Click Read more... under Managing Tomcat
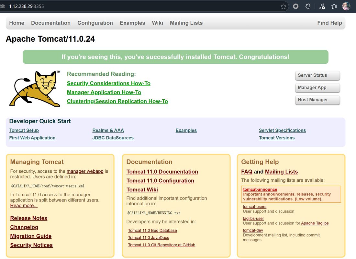The width and height of the screenshot is (356, 259). (24, 205)
